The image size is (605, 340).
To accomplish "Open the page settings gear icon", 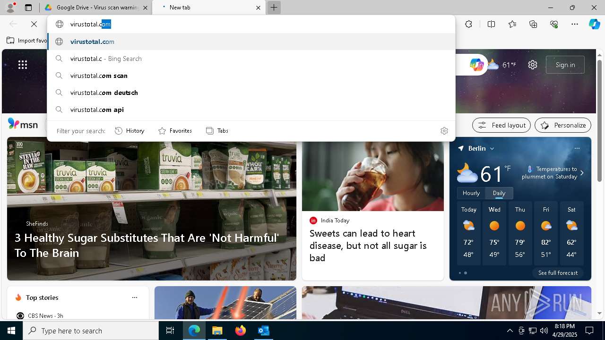I will pyautogui.click(x=533, y=65).
